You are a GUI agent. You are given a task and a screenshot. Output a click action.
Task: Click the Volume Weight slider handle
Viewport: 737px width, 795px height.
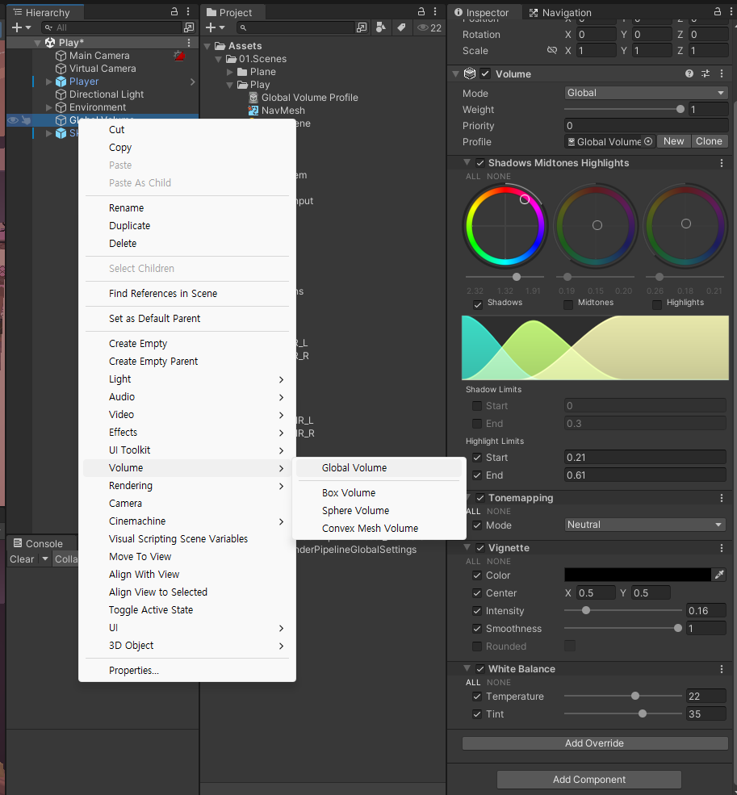click(x=680, y=109)
